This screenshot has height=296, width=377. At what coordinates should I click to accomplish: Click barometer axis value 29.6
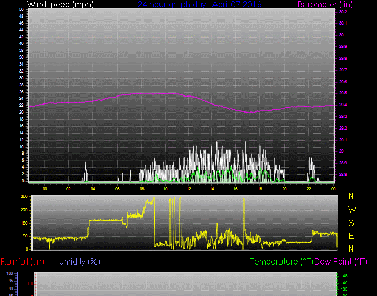click(x=343, y=82)
